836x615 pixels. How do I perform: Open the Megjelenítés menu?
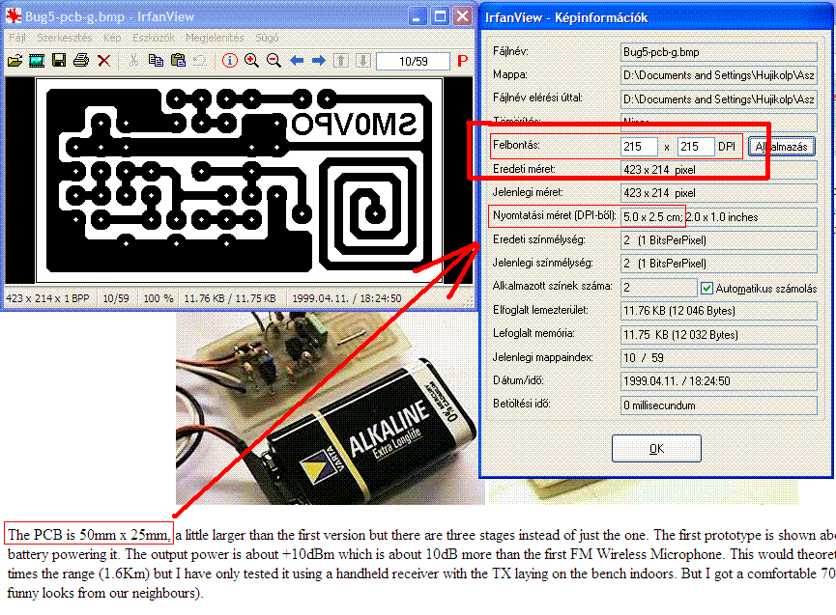point(215,38)
